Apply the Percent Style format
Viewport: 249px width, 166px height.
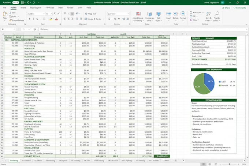point(115,19)
